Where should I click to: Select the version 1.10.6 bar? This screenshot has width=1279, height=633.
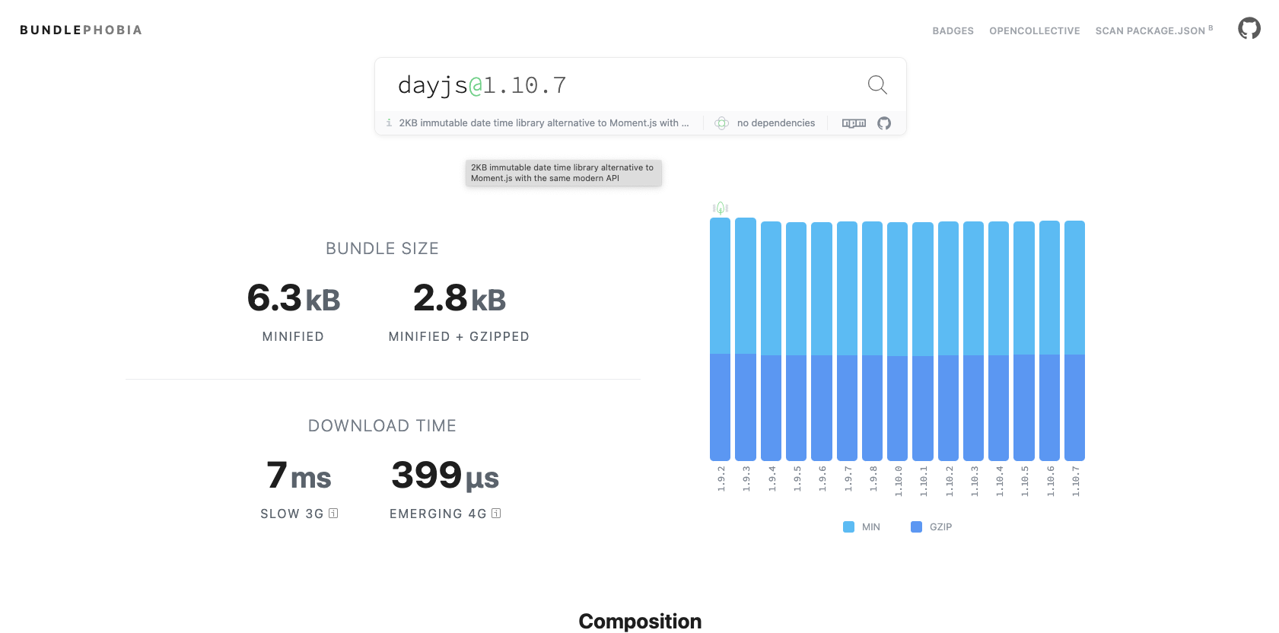(x=1049, y=341)
